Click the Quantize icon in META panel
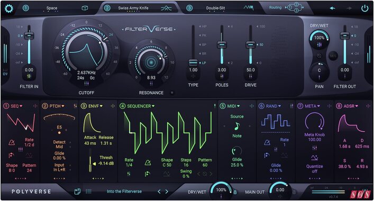 point(314,158)
